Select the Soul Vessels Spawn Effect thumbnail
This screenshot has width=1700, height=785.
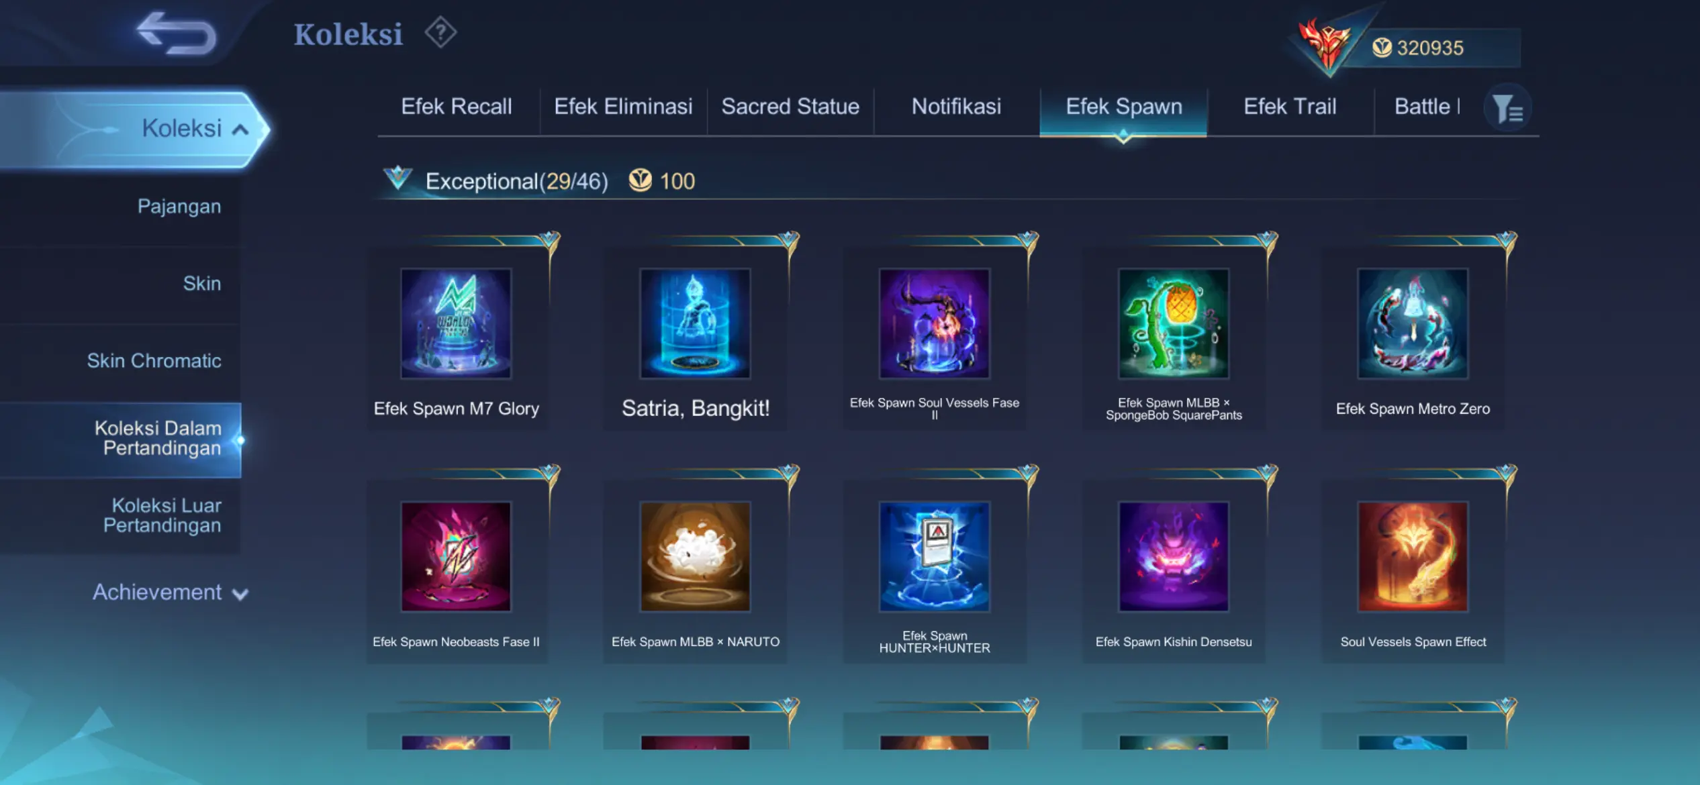click(1413, 557)
